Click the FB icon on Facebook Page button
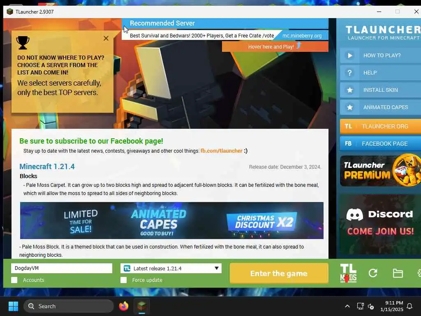421x316 pixels. tap(348, 144)
